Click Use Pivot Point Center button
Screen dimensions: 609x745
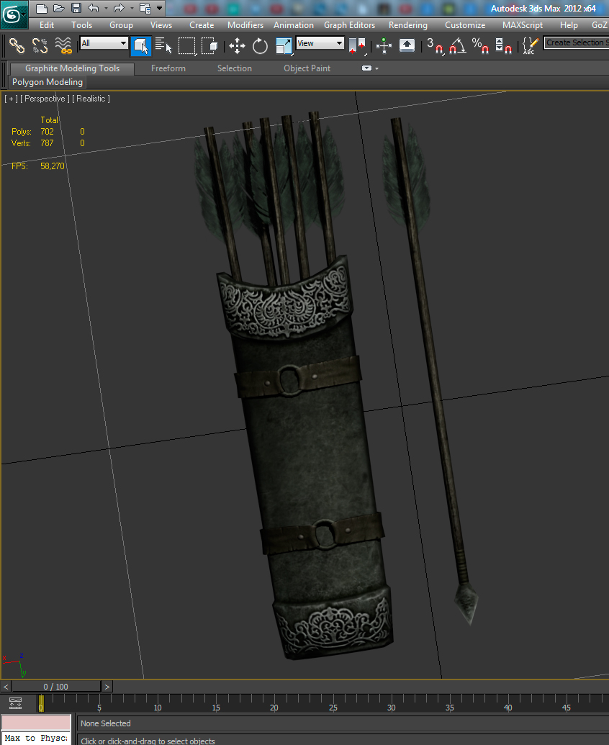(x=357, y=46)
